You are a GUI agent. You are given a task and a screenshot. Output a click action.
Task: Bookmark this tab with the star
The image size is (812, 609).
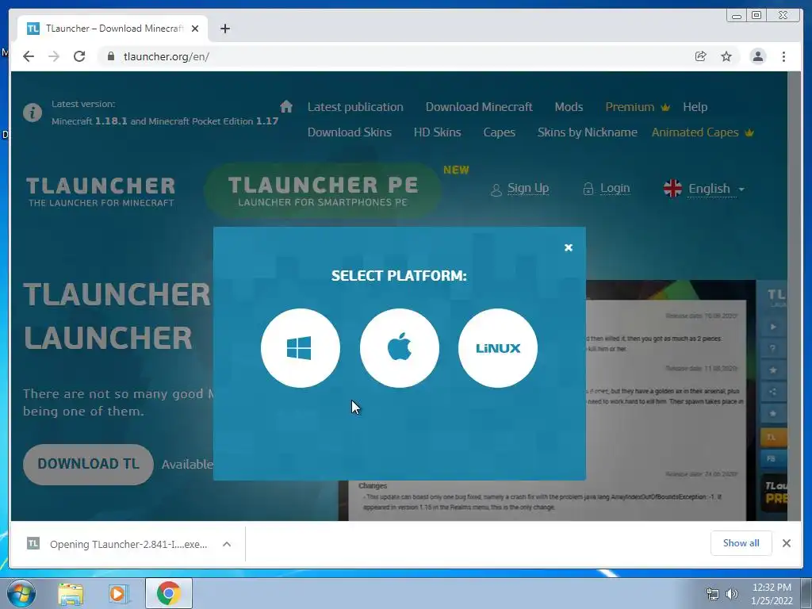[726, 56]
